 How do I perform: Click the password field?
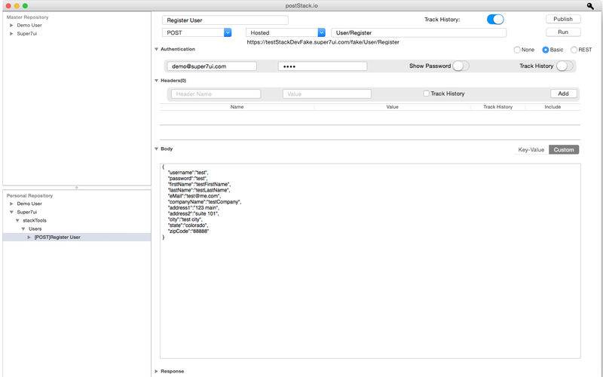[x=323, y=66]
